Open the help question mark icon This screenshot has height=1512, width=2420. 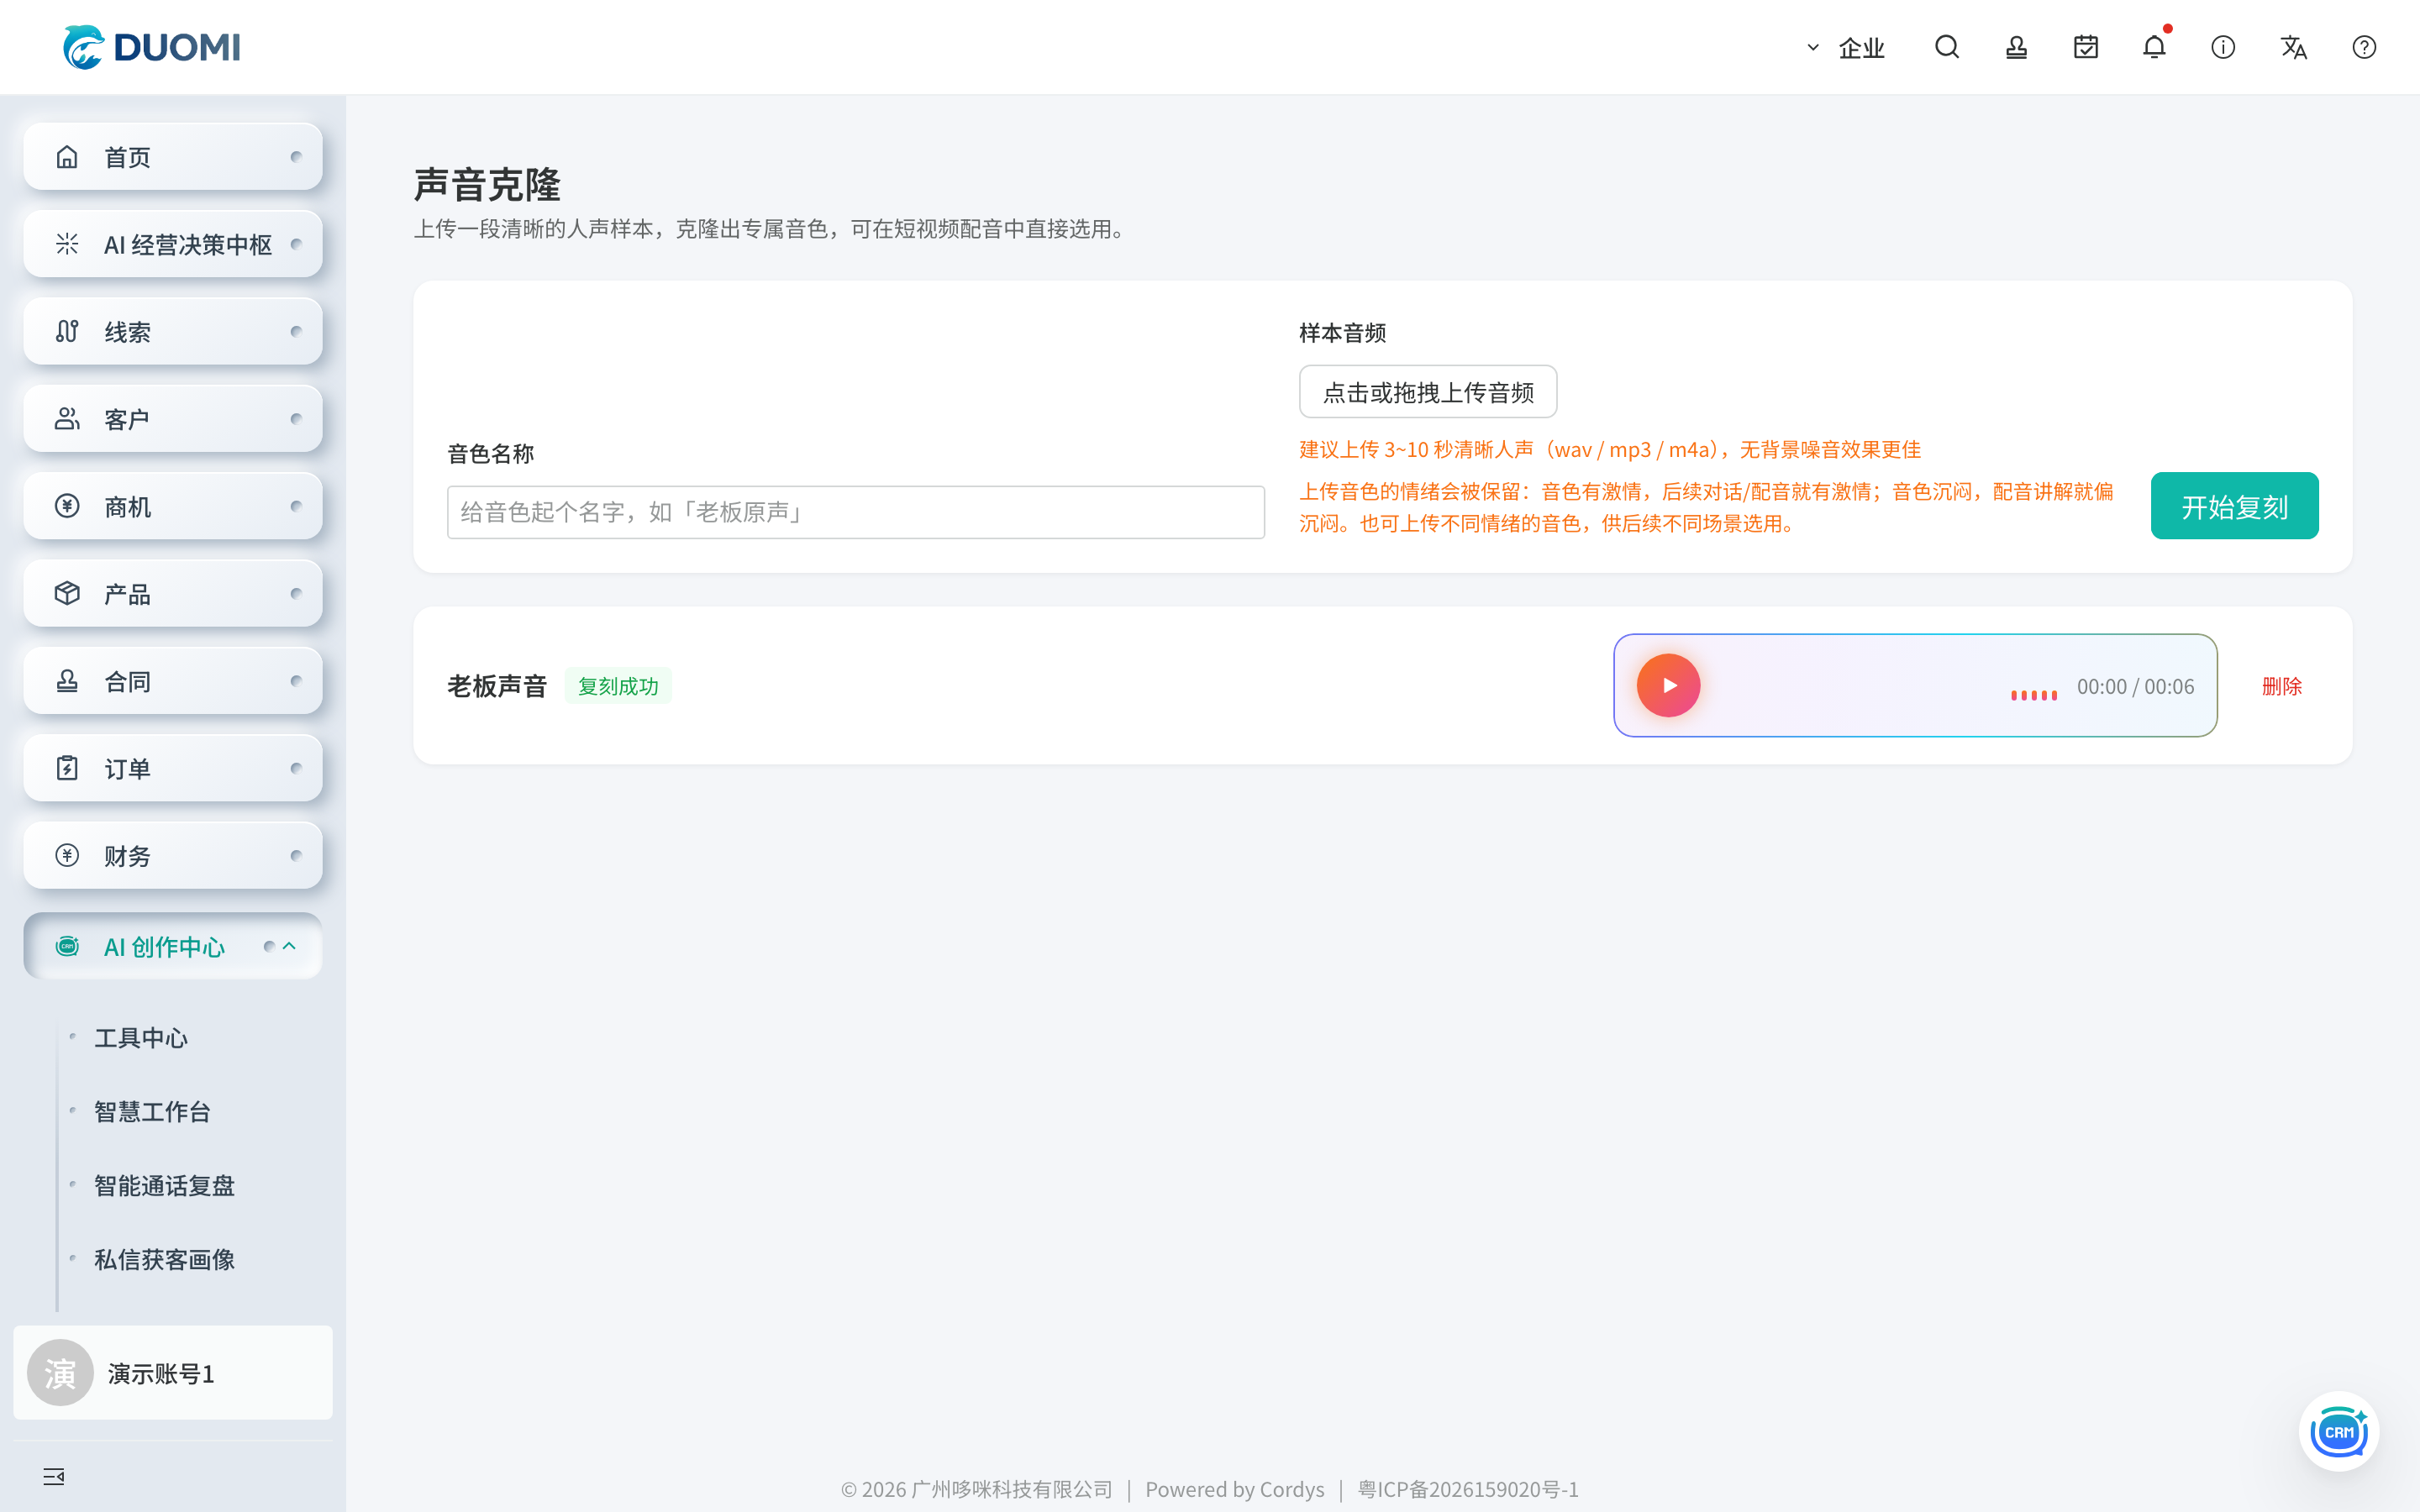[2364, 47]
